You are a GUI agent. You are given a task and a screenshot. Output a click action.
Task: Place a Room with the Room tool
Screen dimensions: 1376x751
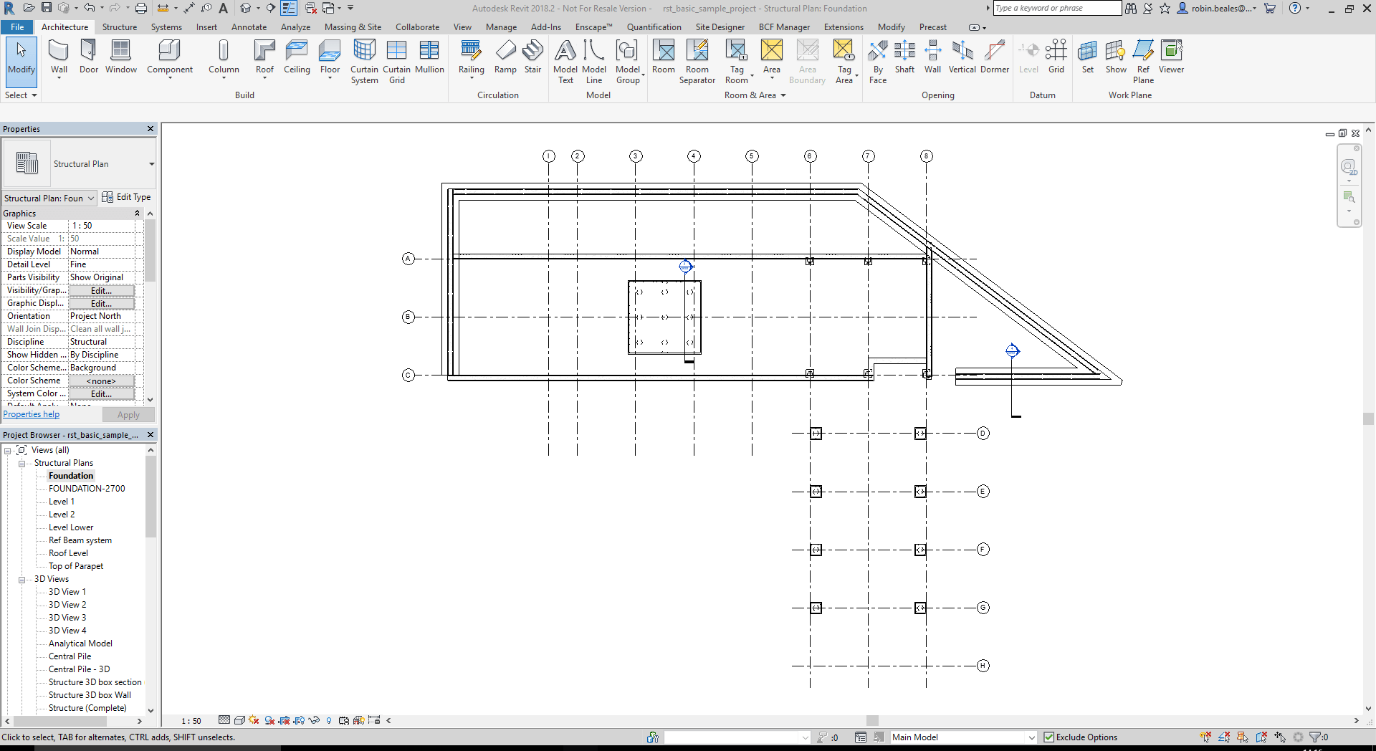click(x=664, y=57)
